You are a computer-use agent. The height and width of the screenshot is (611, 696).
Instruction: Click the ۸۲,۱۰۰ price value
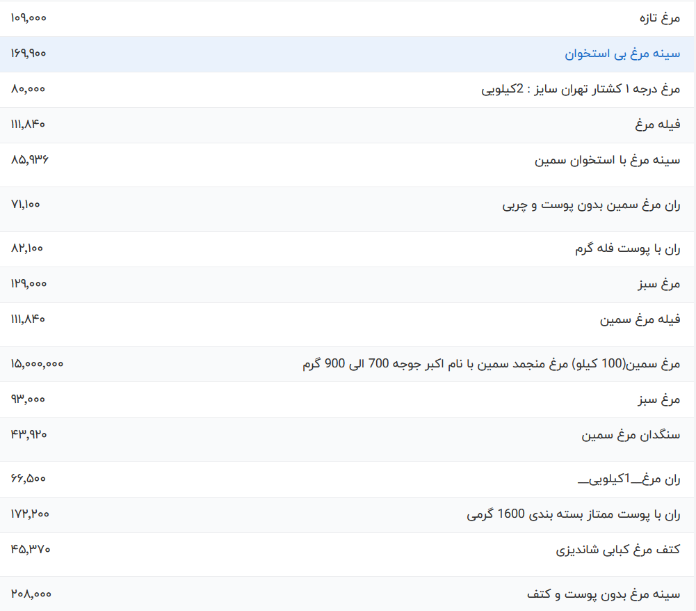coord(26,248)
